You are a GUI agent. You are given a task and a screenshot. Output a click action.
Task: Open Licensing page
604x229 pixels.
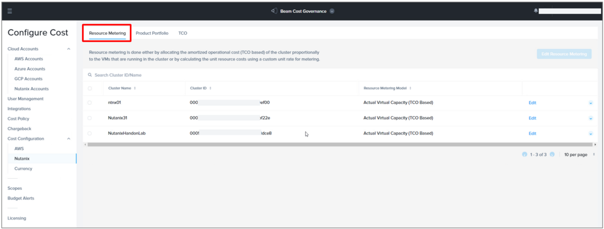17,218
